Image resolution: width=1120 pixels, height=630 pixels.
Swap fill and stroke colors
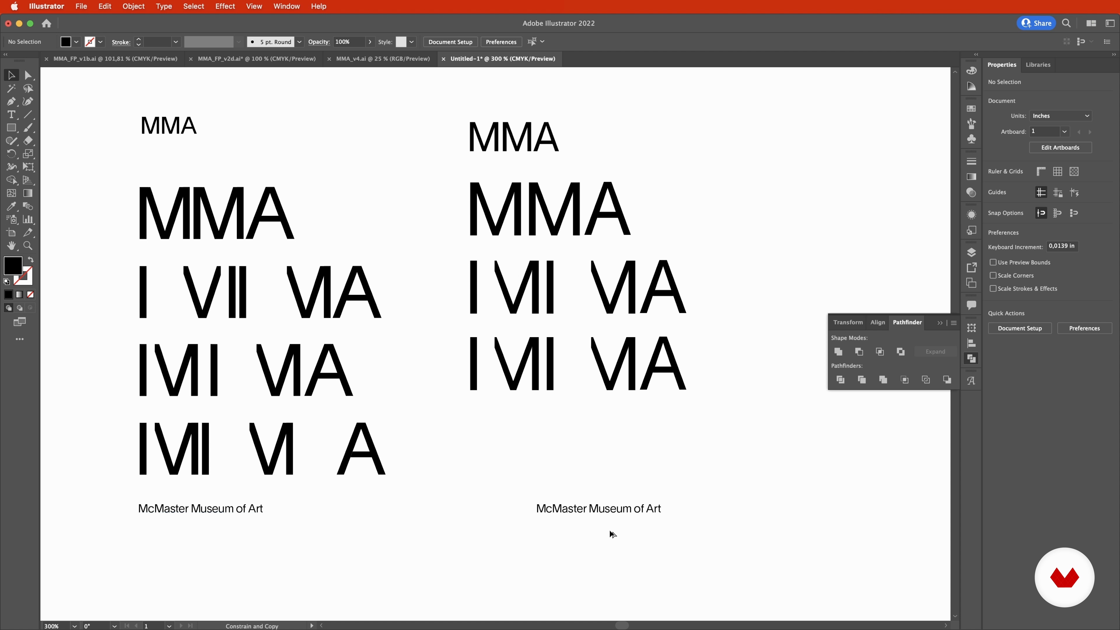(31, 260)
